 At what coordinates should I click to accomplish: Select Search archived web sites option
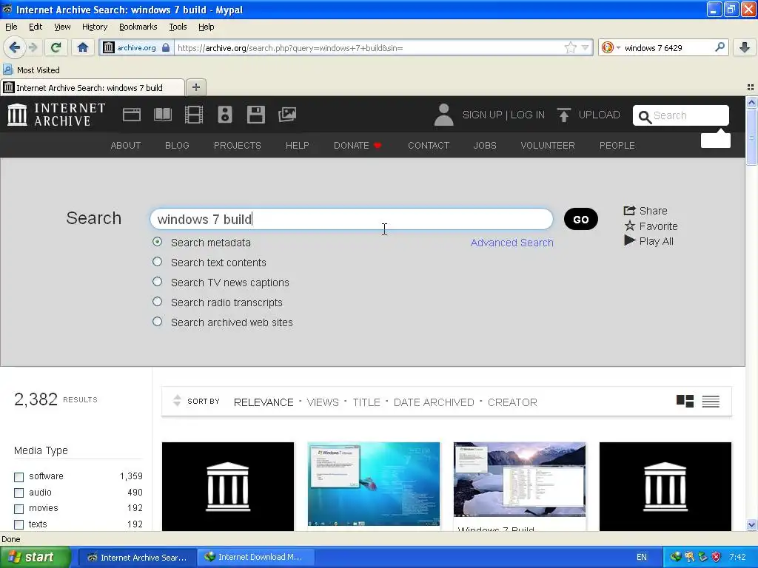click(x=157, y=322)
